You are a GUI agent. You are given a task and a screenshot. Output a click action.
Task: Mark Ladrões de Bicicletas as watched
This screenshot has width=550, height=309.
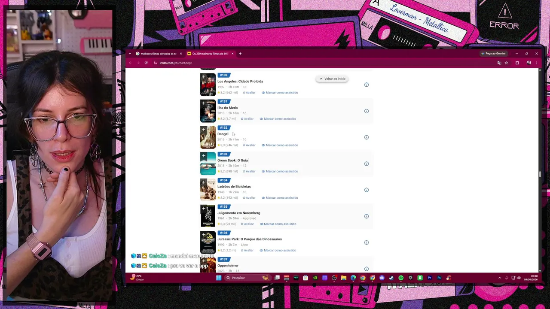coord(280,198)
